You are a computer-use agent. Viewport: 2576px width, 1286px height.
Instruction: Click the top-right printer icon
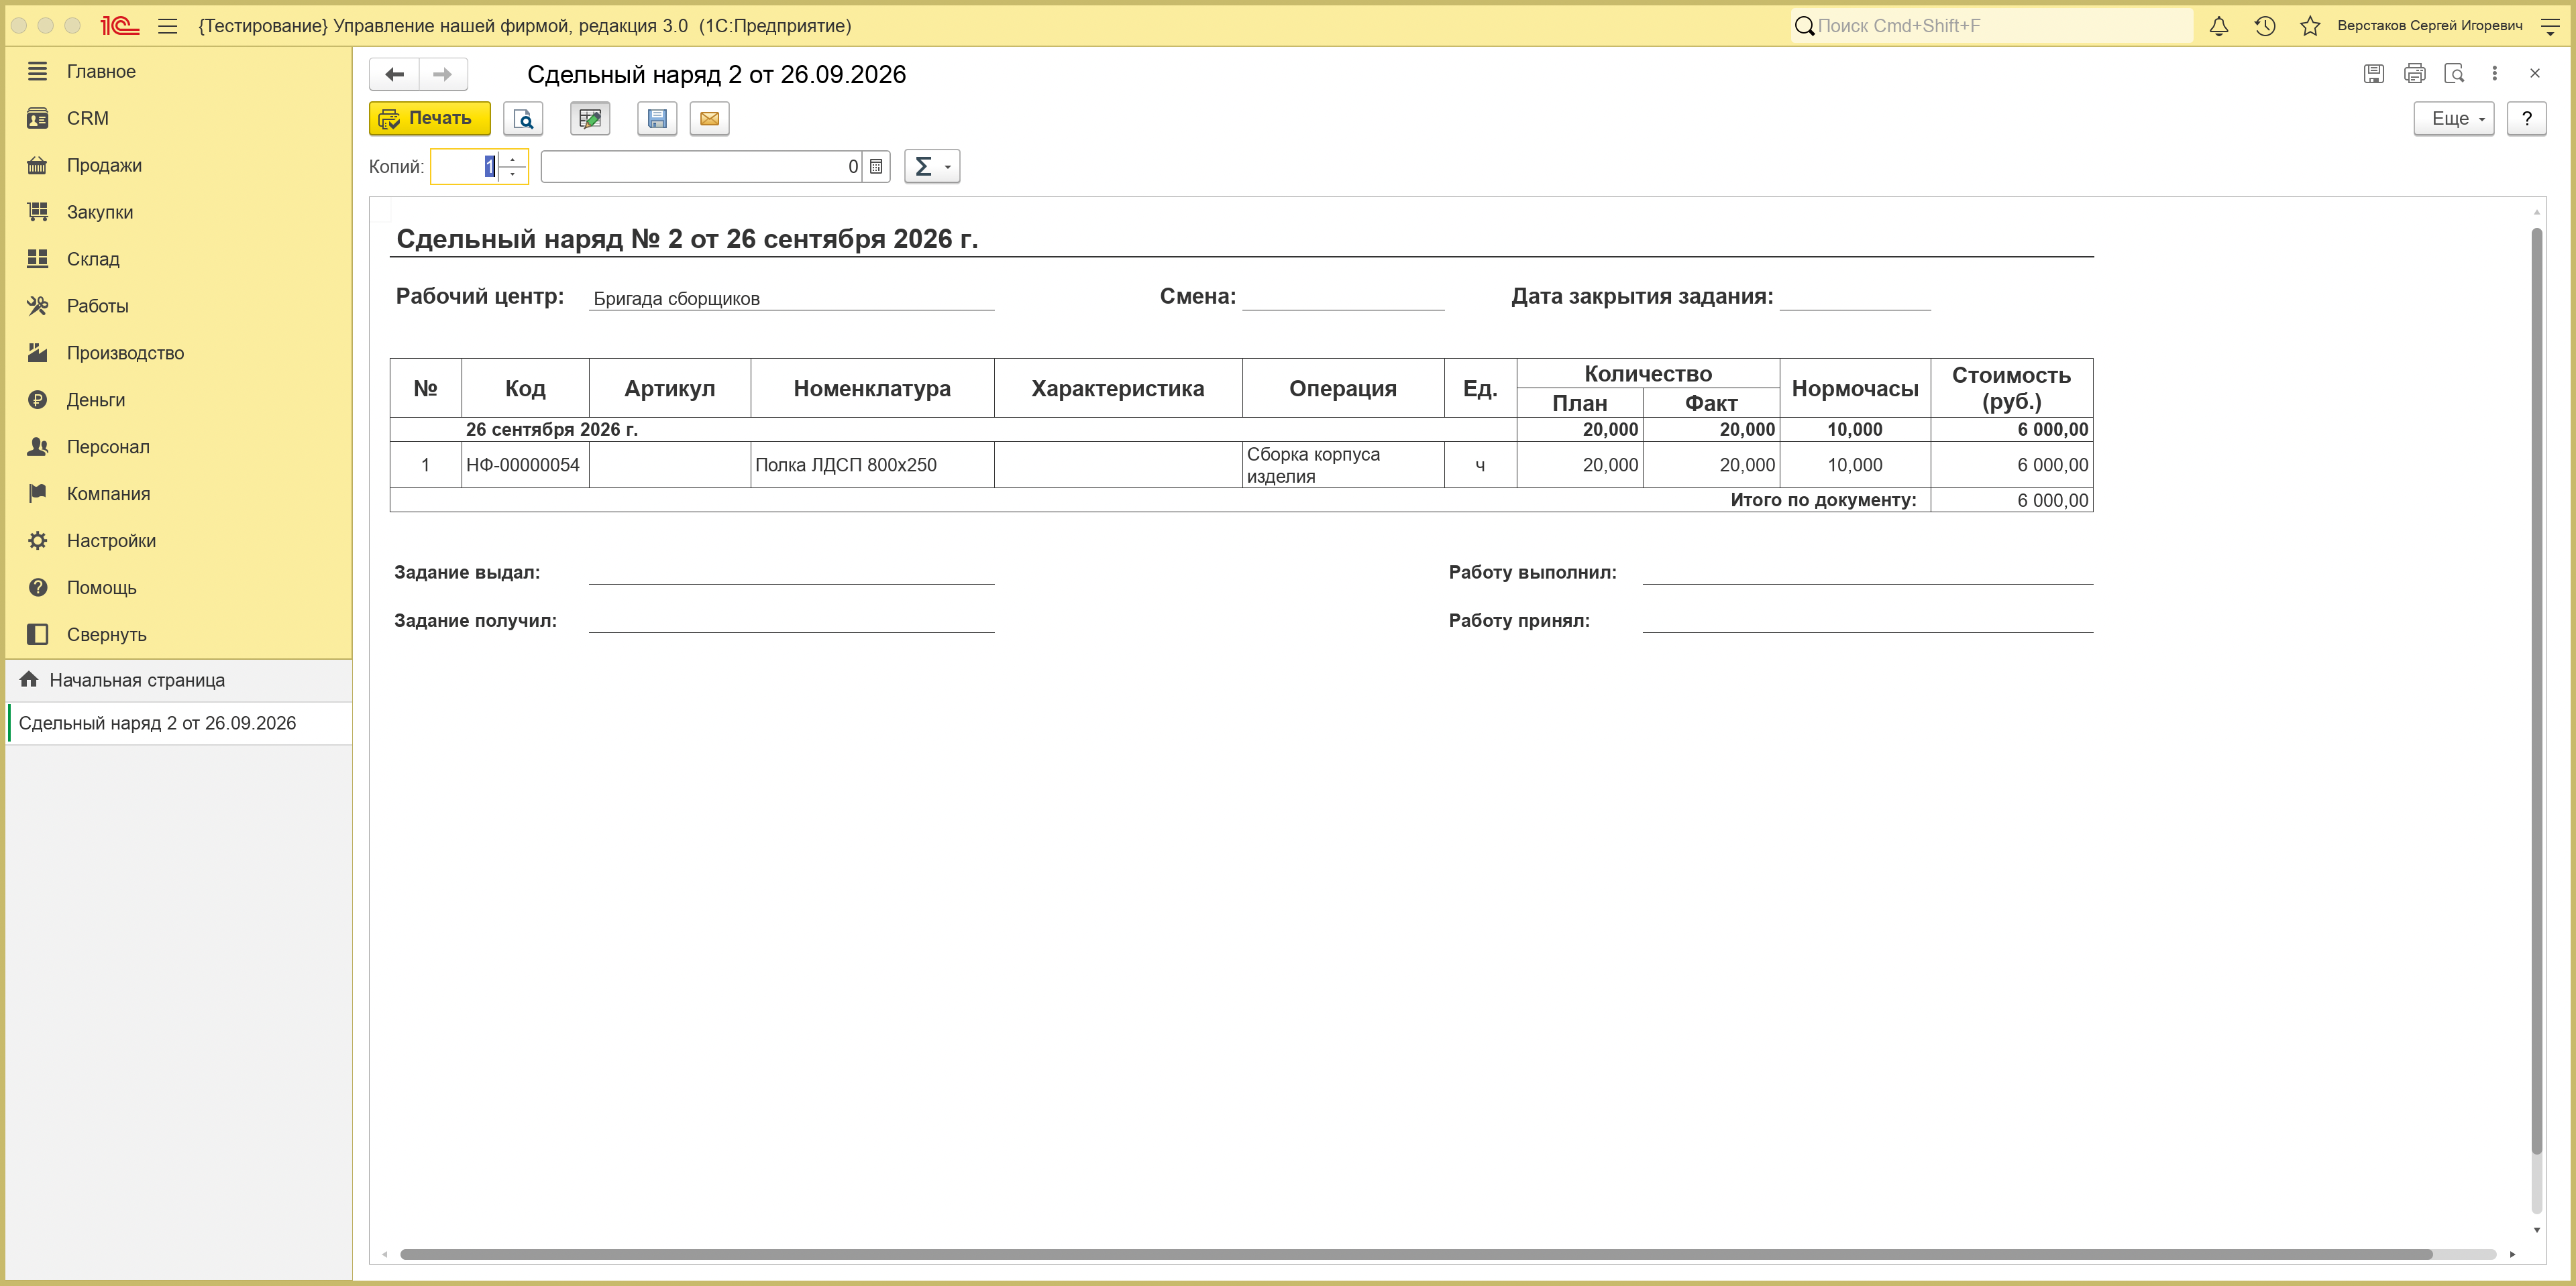click(x=2414, y=73)
